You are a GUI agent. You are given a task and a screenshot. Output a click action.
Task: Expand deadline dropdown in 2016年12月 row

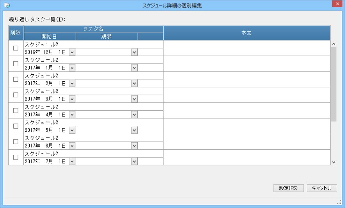click(x=134, y=52)
